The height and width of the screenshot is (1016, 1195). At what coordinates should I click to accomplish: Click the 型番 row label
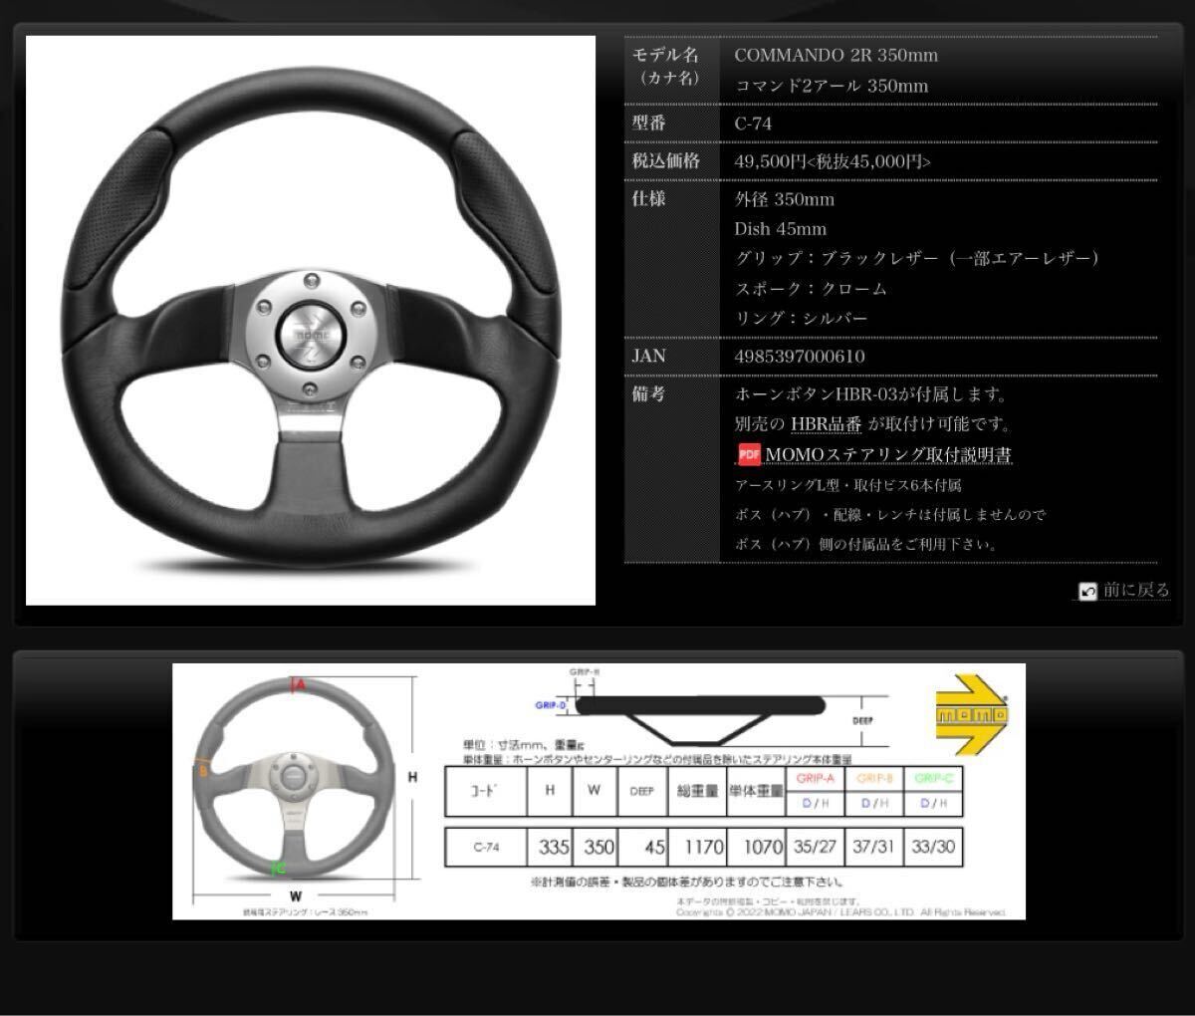(x=647, y=124)
